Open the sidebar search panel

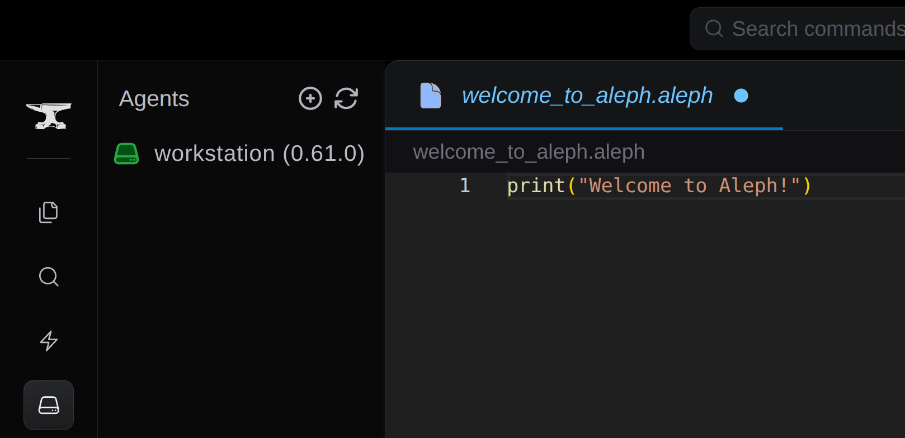click(49, 277)
